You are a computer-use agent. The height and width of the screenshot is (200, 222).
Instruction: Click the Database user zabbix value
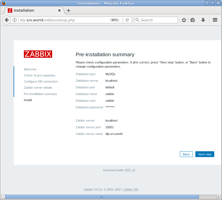click(110, 101)
